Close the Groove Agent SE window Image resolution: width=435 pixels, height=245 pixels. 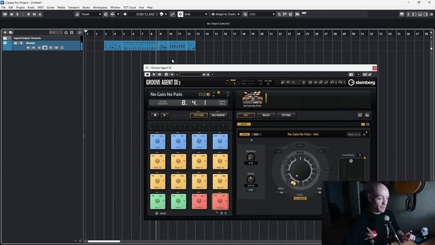point(375,68)
